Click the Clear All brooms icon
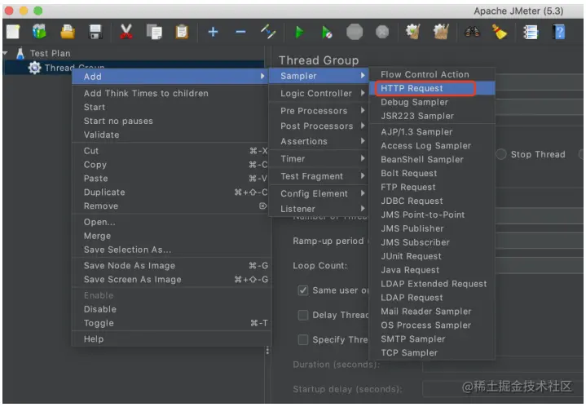The height and width of the screenshot is (407, 586). pos(441,32)
